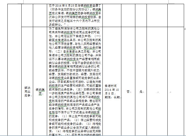This screenshot has height=136, width=186.
Task: Click the row-end paragraph mark at the table's right edge
Action: click(184, 29)
